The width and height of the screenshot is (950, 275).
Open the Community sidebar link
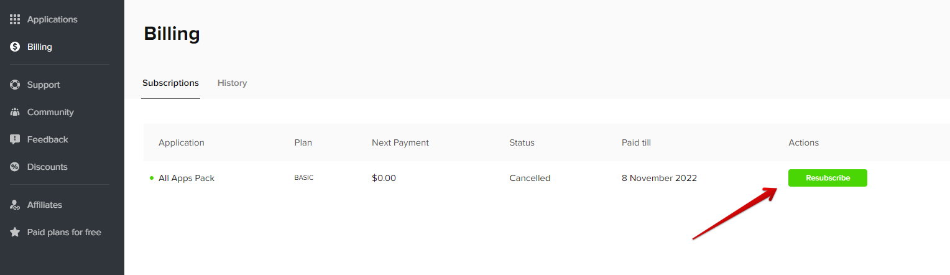click(50, 112)
